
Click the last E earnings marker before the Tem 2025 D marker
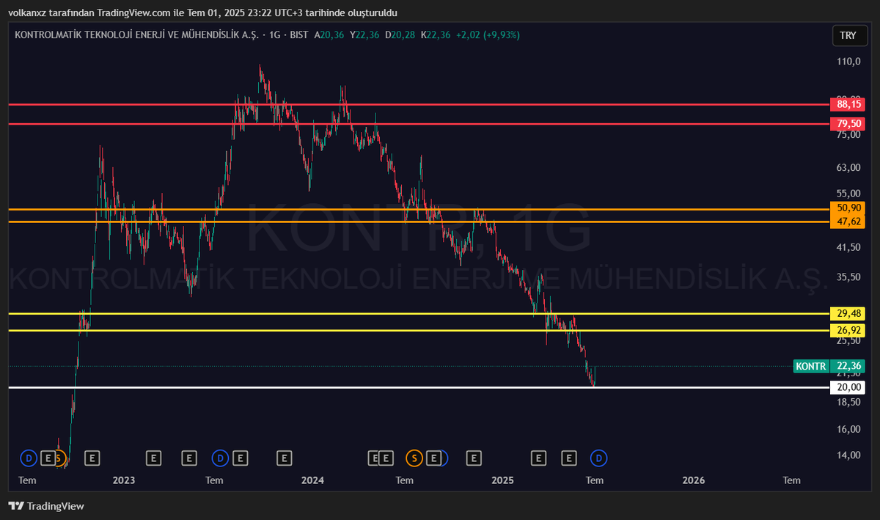point(569,458)
